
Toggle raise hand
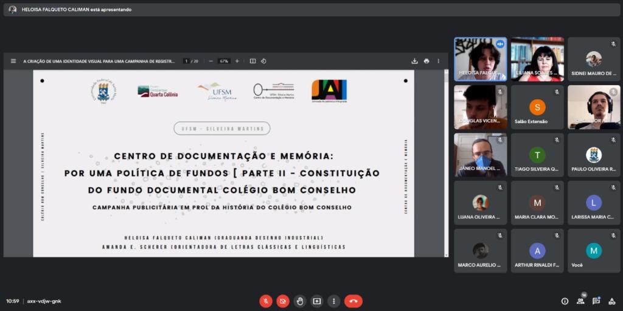click(x=300, y=301)
